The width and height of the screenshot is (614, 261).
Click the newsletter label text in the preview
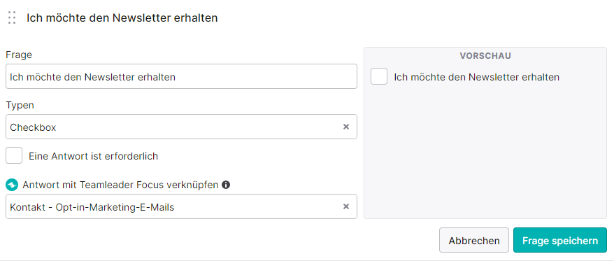[476, 77]
